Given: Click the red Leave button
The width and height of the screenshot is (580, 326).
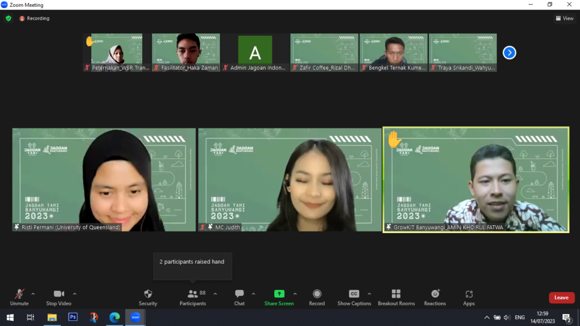Looking at the screenshot, I should tap(561, 298).
